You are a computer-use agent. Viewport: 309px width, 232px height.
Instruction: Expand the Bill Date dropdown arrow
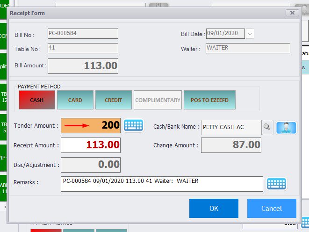pos(250,34)
